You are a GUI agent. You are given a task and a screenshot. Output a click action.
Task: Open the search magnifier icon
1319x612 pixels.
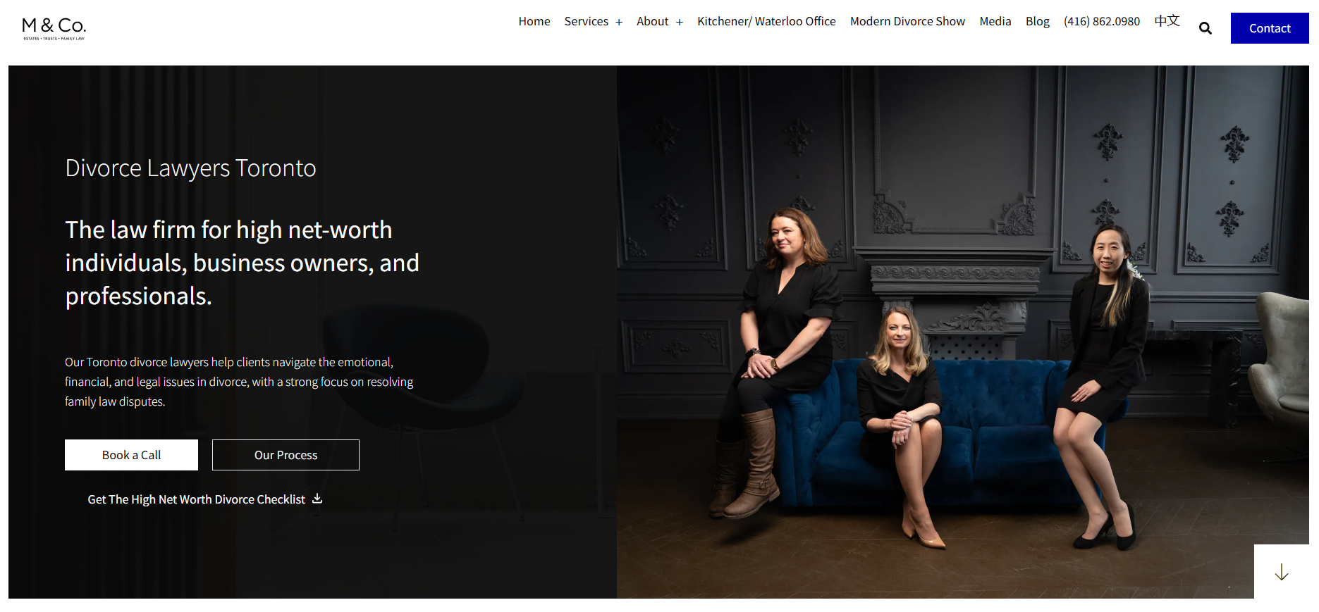(x=1205, y=28)
